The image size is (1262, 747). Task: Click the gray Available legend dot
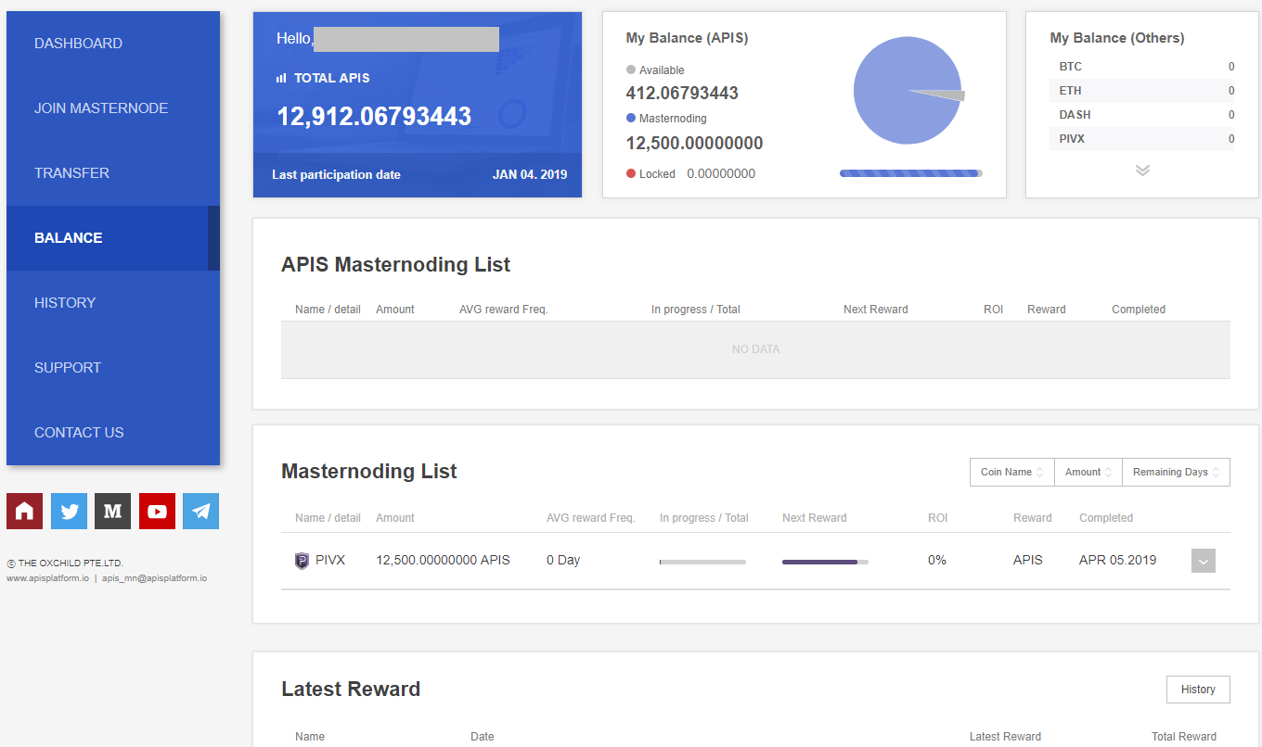pos(631,70)
